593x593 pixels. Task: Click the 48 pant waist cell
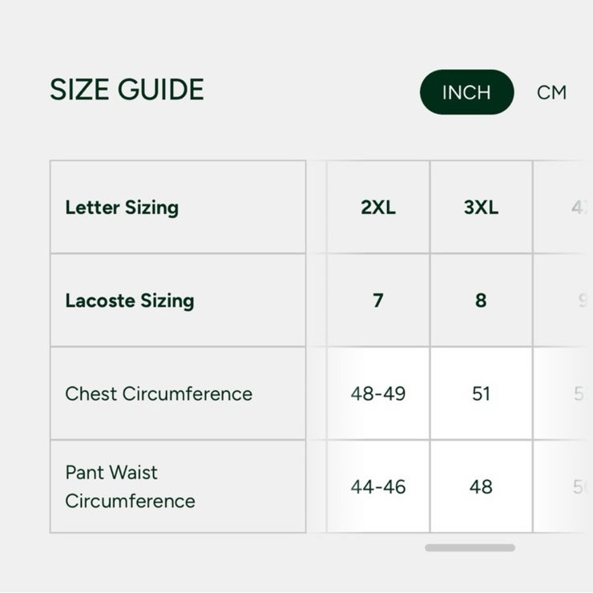click(x=481, y=486)
